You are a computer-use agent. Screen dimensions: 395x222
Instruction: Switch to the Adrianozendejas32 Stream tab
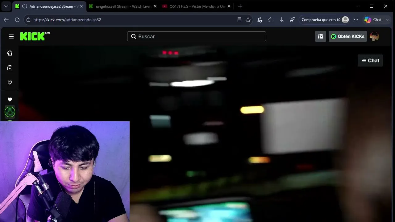coord(49,6)
